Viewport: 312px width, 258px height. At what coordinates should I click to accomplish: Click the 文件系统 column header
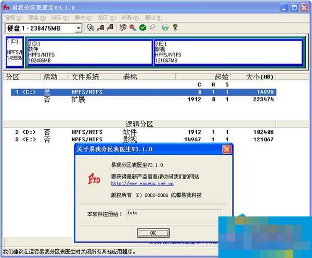point(94,77)
